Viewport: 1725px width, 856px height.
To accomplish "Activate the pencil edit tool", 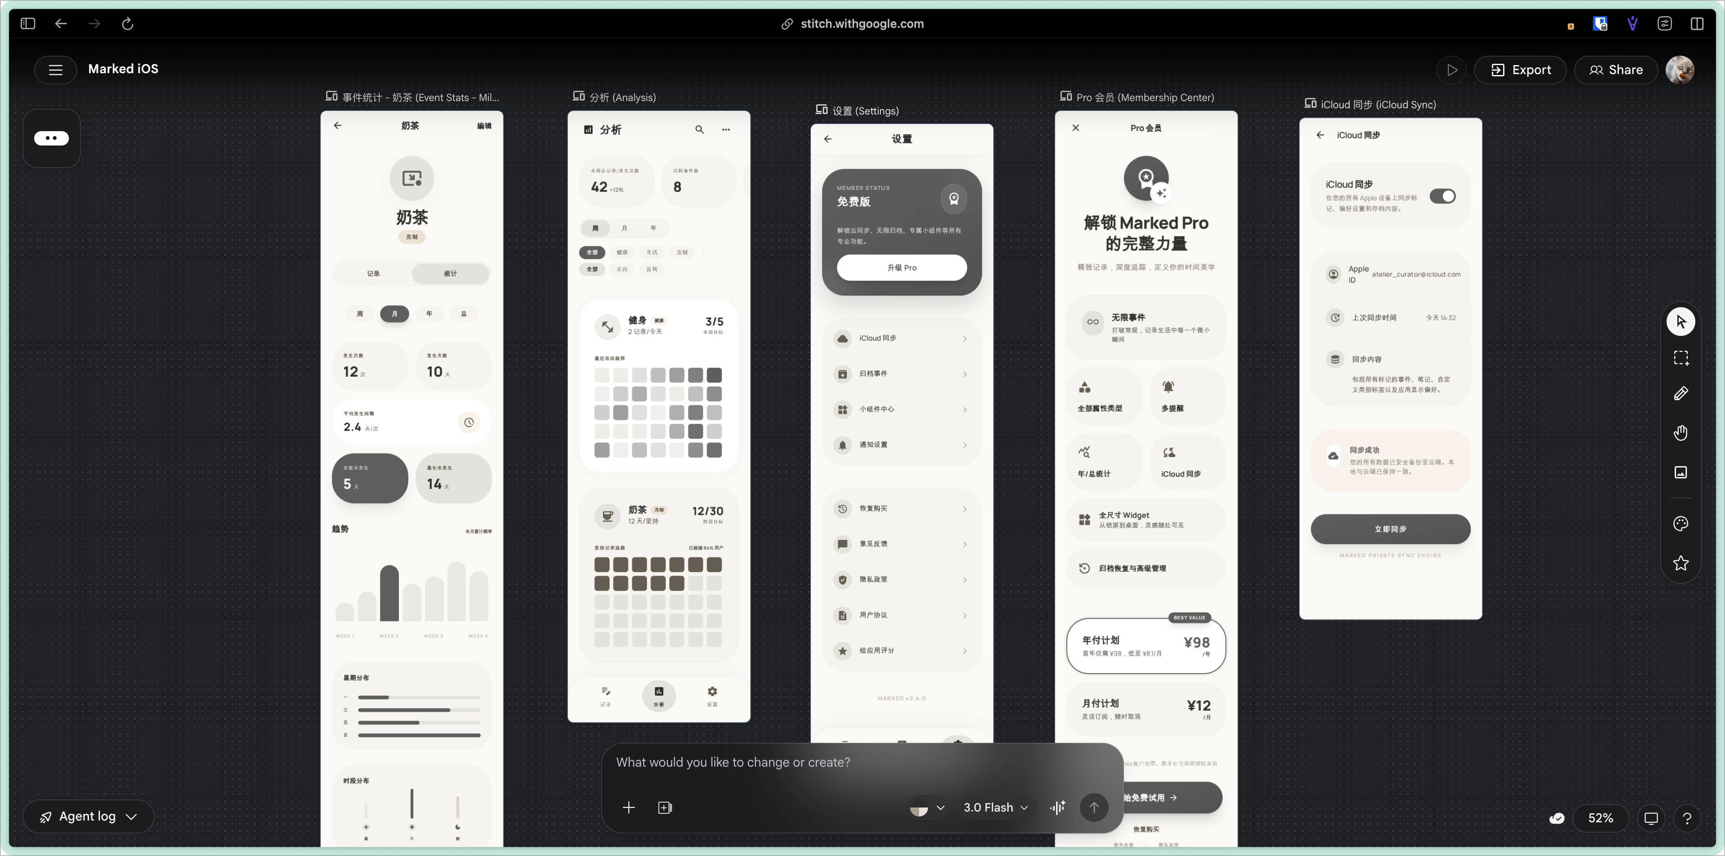I will pyautogui.click(x=1680, y=393).
